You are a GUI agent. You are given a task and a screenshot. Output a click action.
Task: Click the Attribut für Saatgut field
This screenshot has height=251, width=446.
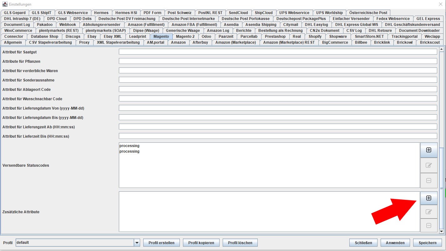[x=278, y=52]
